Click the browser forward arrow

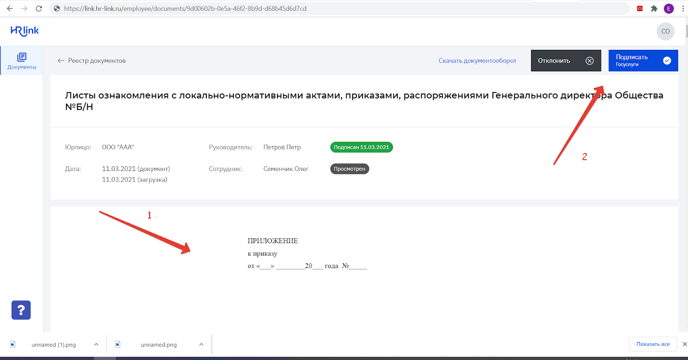pyautogui.click(x=25, y=9)
